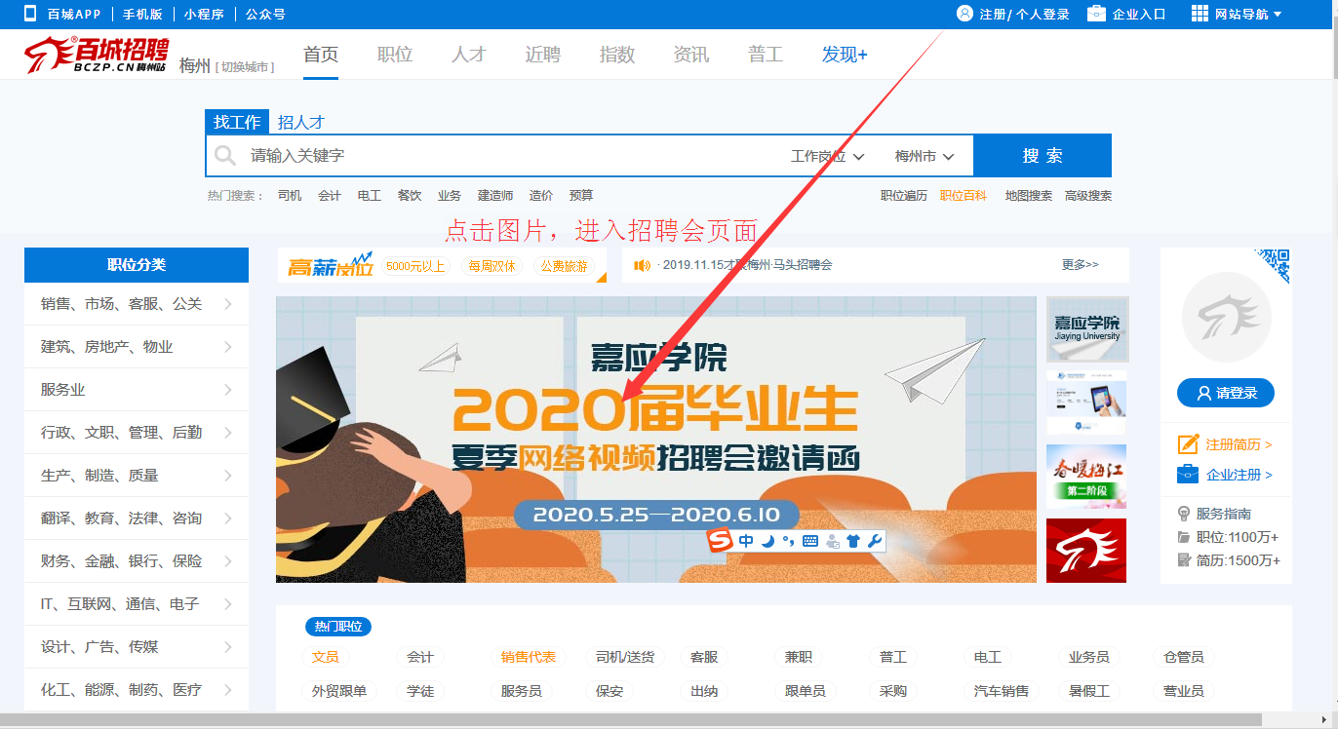Expand the 网站导航 dropdown menu
Image resolution: width=1338 pixels, height=729 pixels.
pyautogui.click(x=1237, y=14)
